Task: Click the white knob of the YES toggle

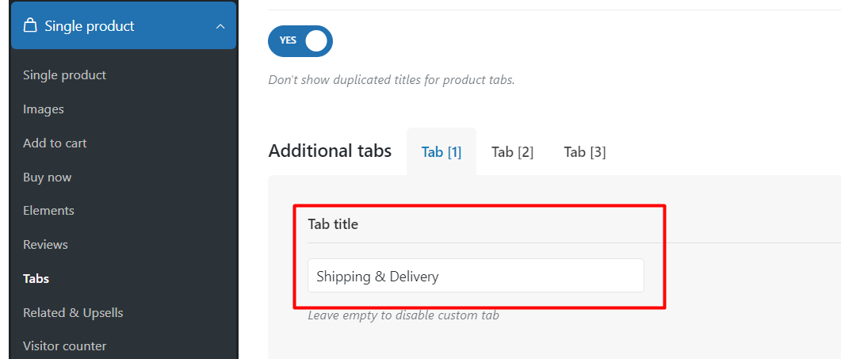Action: tap(316, 40)
